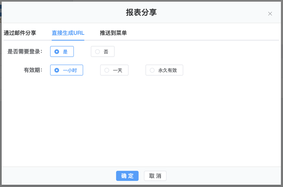Screen dimensions: 283x187
Task: Click the empty dialog body area
Action: [141, 120]
